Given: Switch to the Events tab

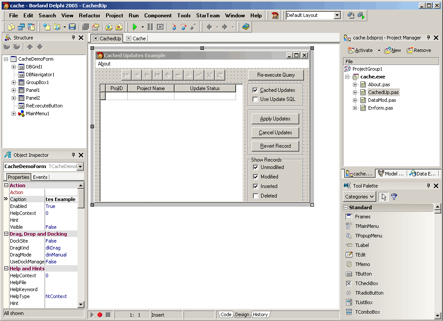Looking at the screenshot, I should pos(40,177).
